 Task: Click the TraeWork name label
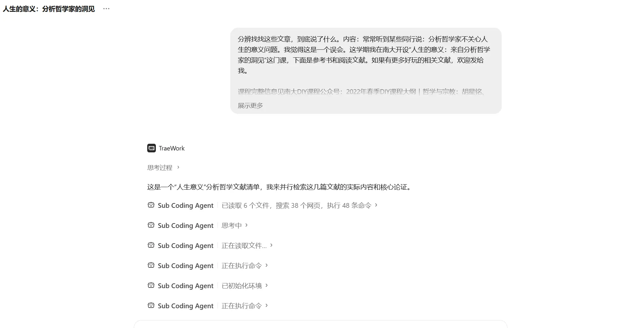pyautogui.click(x=171, y=148)
